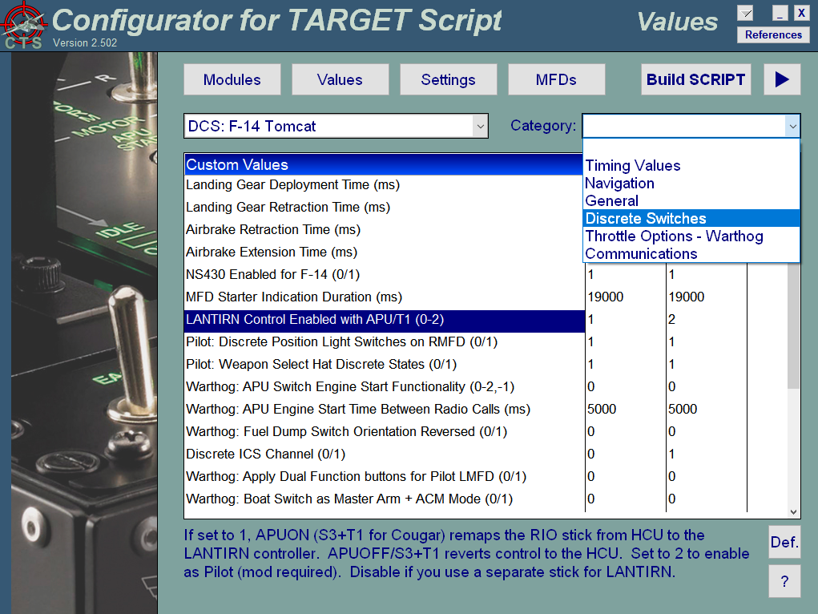The width and height of the screenshot is (818, 614).
Task: Minimize the Configurator window
Action: (x=780, y=13)
